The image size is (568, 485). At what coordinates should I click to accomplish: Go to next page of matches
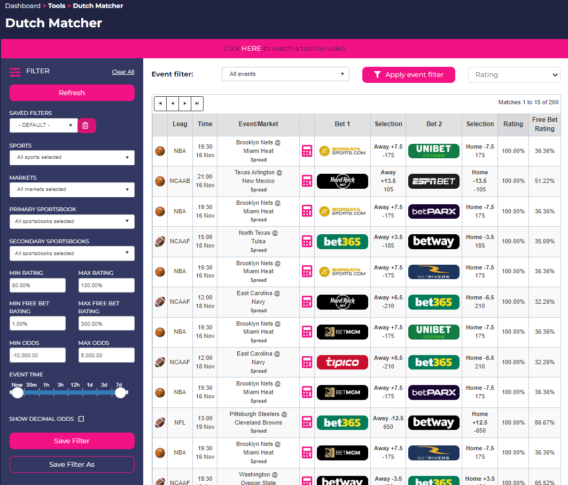[x=185, y=104]
